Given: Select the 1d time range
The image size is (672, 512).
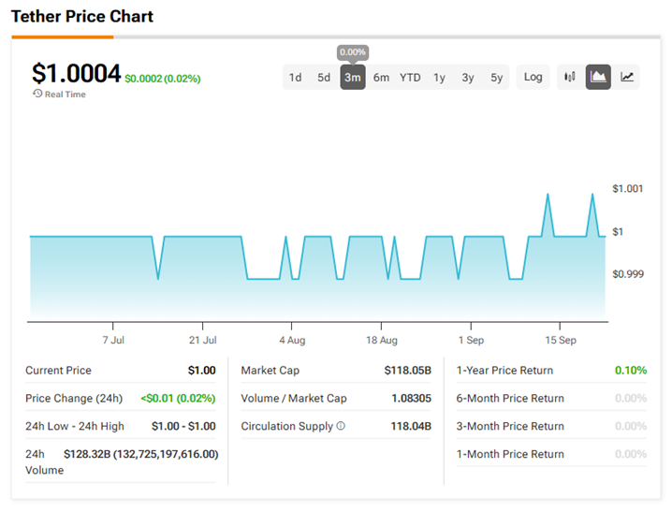Looking at the screenshot, I should click(295, 78).
